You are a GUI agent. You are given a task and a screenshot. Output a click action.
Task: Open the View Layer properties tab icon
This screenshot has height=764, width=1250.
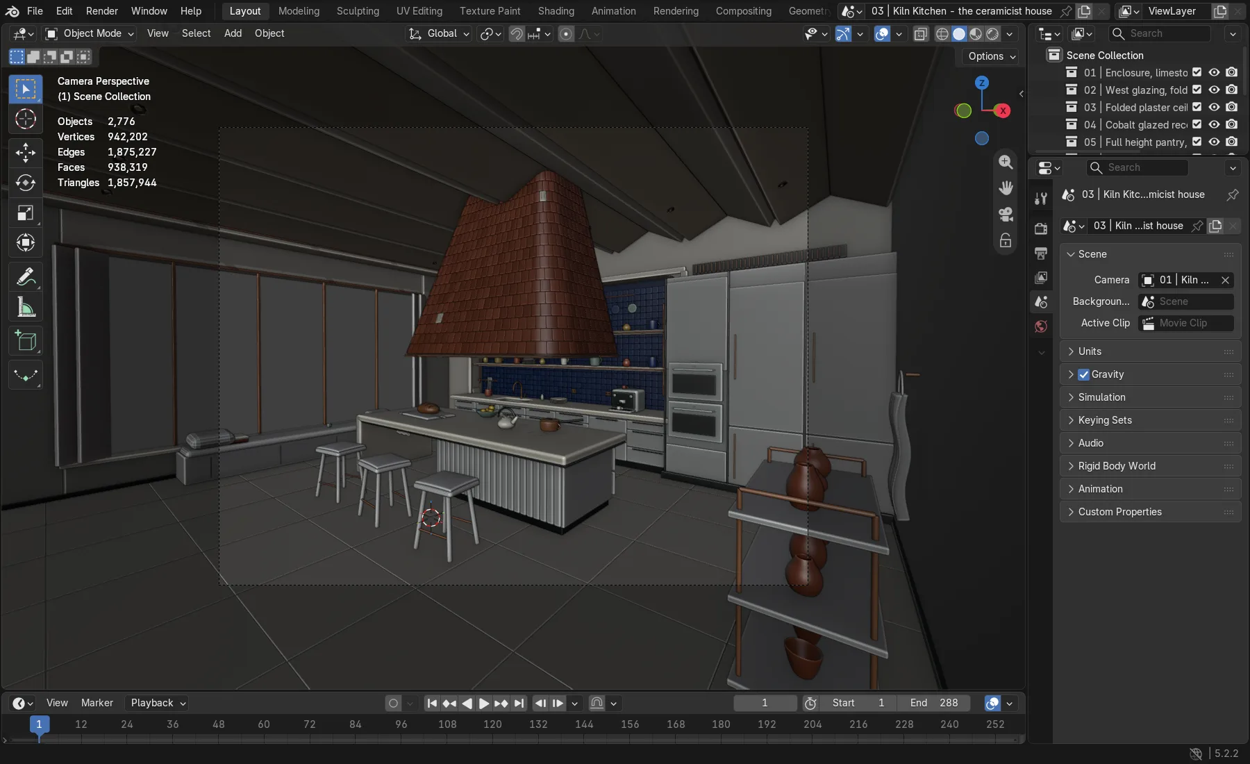pos(1040,277)
